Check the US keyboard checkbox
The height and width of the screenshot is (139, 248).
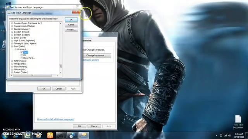point(22,55)
